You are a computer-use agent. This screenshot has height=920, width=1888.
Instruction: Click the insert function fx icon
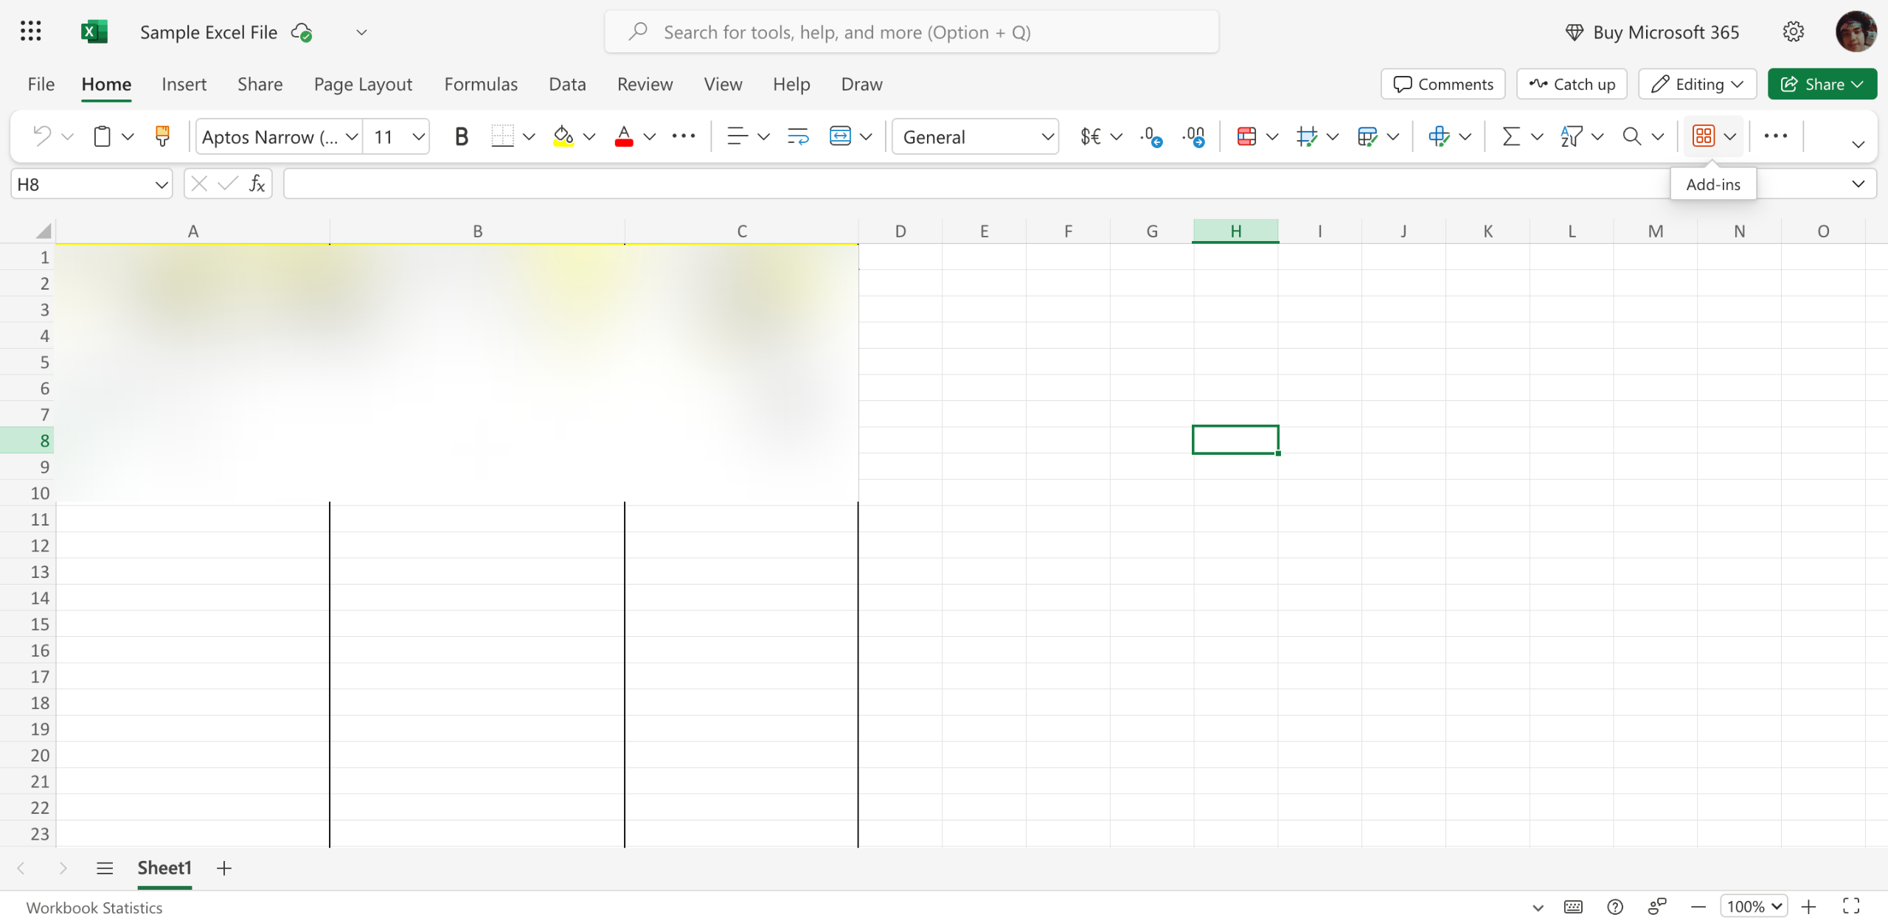[257, 184]
